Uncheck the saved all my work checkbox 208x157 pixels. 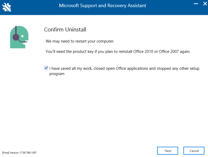(46, 68)
